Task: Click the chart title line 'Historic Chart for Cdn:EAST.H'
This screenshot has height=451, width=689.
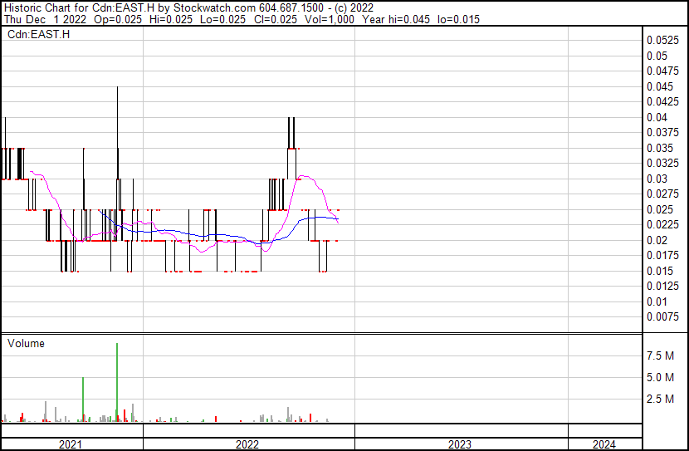Action: click(79, 8)
